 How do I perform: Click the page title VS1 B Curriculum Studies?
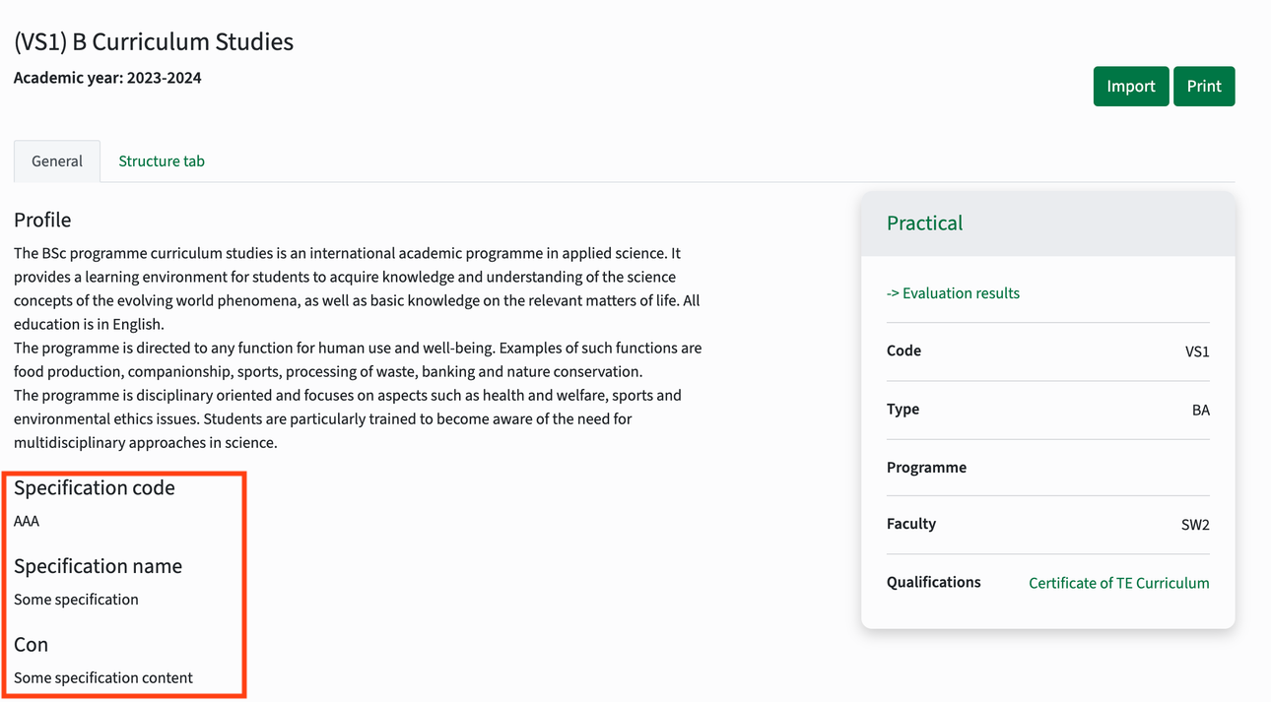[154, 42]
